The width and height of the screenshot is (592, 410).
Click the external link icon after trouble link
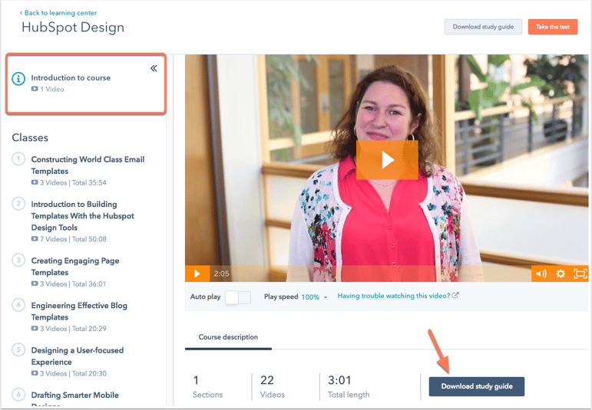(x=455, y=296)
